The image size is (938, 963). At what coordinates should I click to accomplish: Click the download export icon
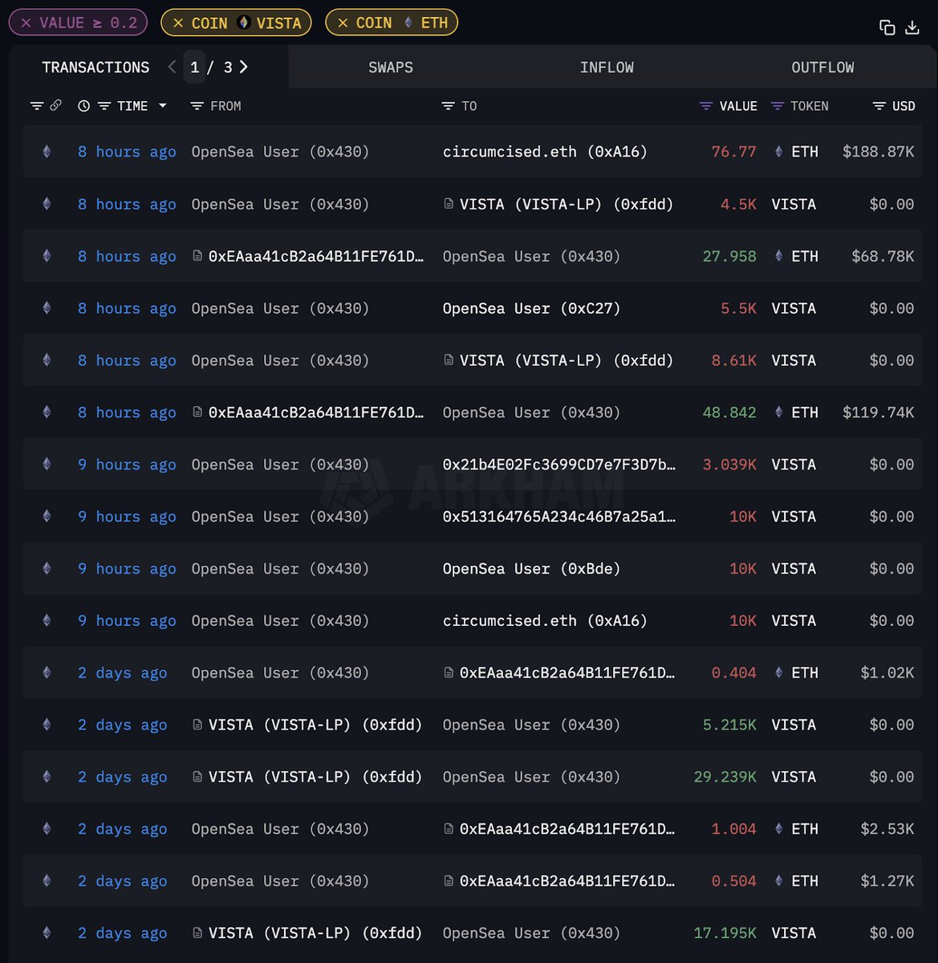[912, 26]
